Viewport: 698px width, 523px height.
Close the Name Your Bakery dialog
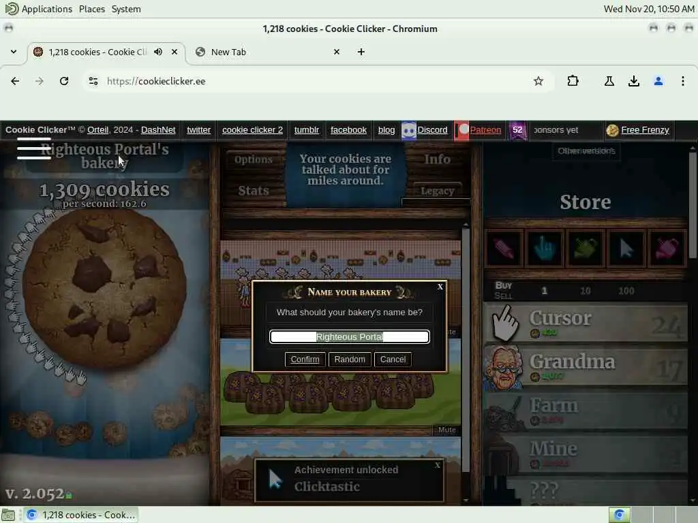coord(440,287)
